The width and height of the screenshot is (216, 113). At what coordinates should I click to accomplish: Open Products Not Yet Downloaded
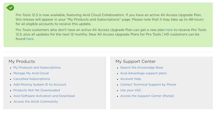click(37, 90)
